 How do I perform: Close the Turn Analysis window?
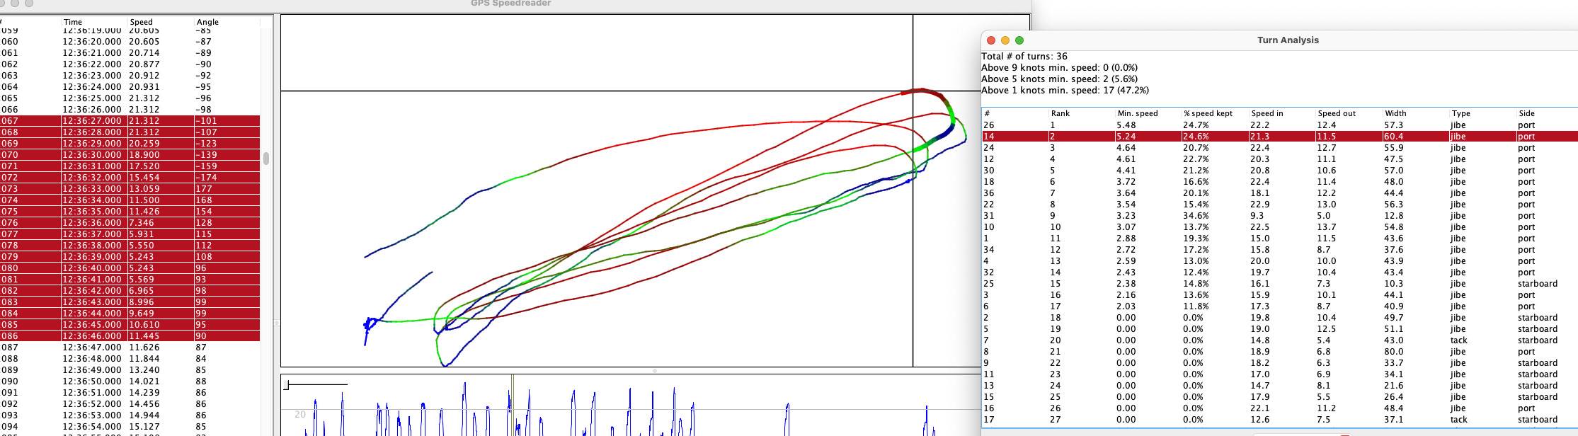(x=991, y=40)
